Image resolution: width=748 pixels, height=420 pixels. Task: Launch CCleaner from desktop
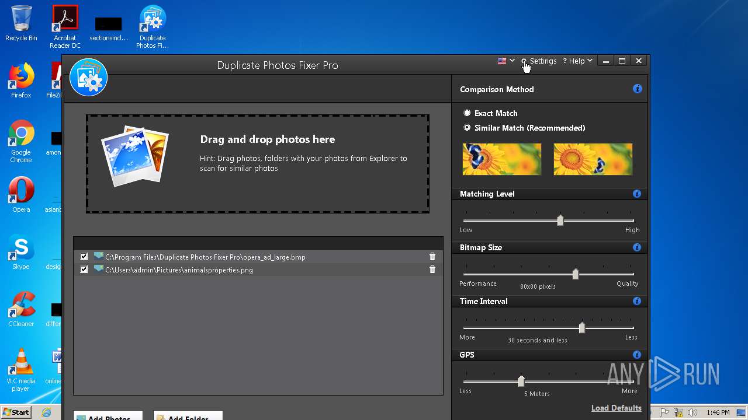[x=21, y=309]
